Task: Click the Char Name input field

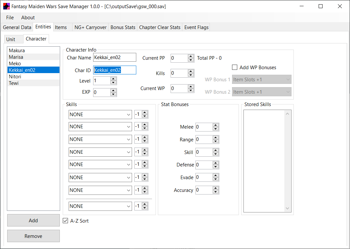Action: pyautogui.click(x=114, y=57)
